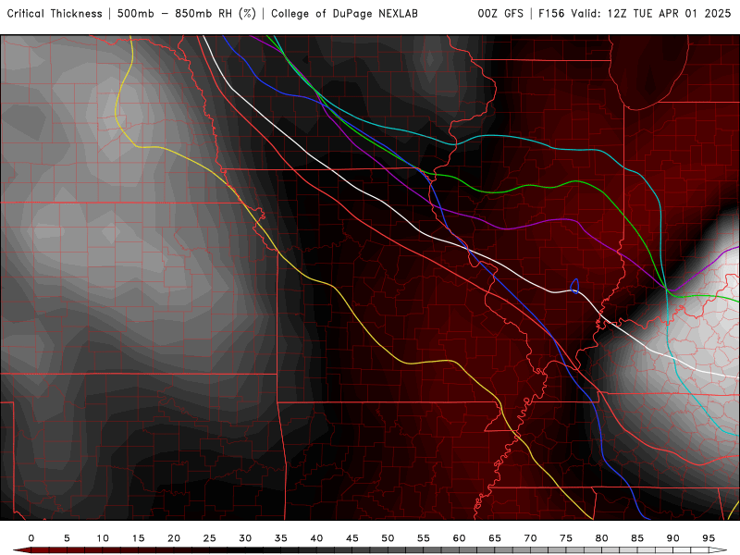Click the colorbar label "90"
This screenshot has height=555, width=740.
(672, 538)
